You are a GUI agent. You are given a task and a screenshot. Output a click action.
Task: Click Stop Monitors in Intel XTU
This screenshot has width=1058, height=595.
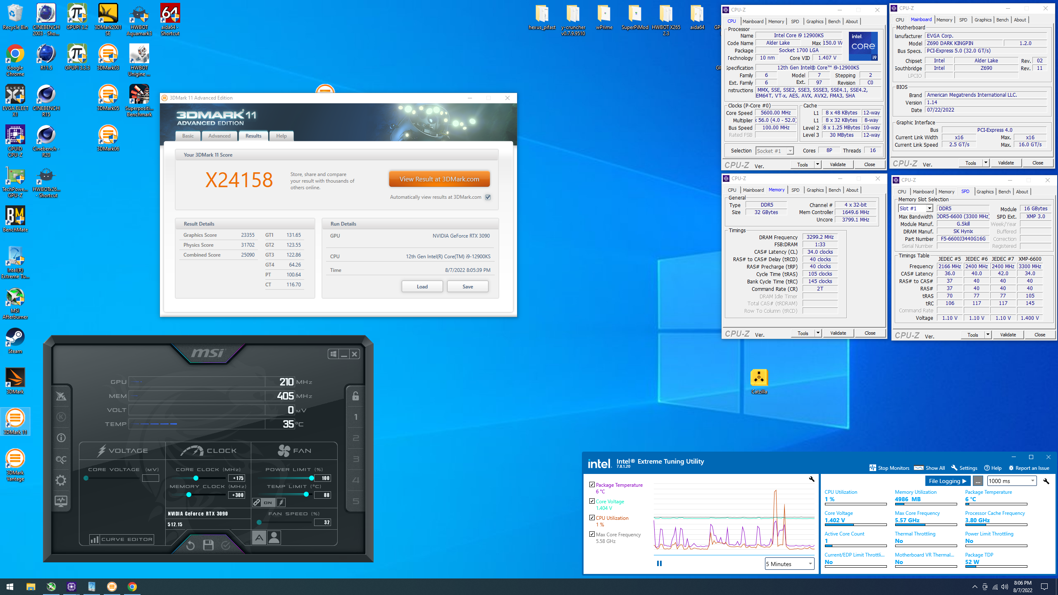(889, 468)
